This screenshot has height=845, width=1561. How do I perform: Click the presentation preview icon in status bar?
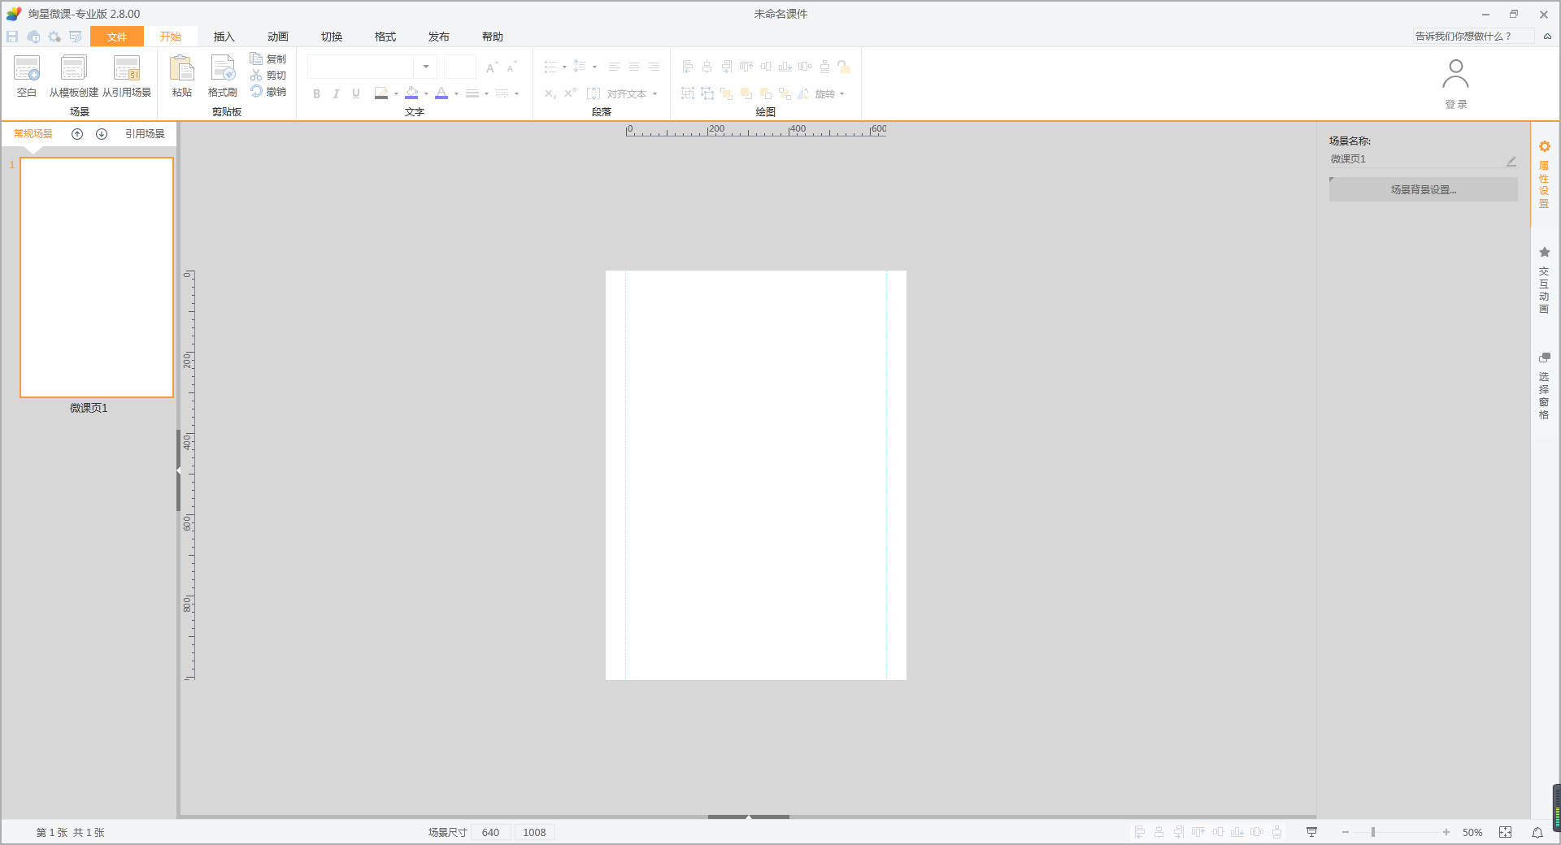pyautogui.click(x=1311, y=832)
